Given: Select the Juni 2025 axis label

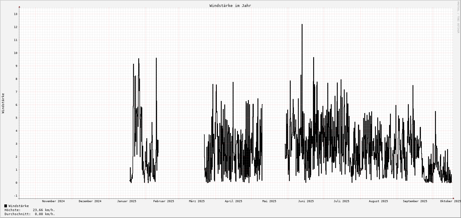Looking at the screenshot, I should click(306, 201).
